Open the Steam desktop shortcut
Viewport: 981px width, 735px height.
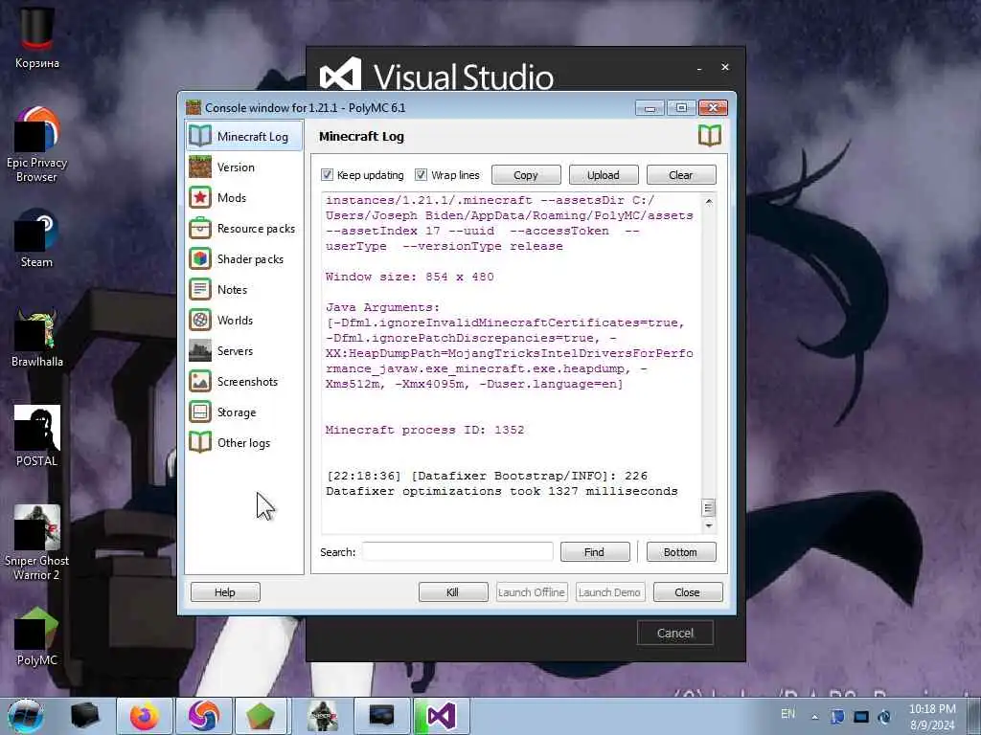(x=37, y=238)
